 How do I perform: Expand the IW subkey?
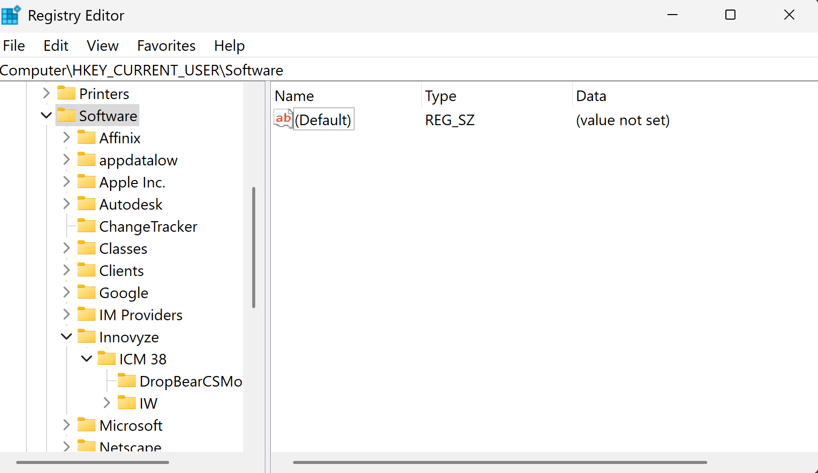point(106,403)
